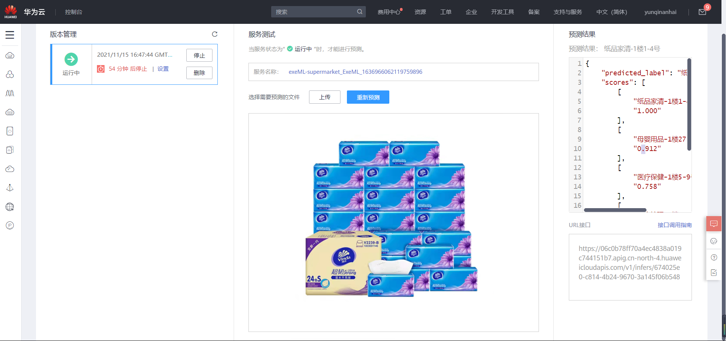Click the 运行中 label under the arrow icon

[x=71, y=73]
